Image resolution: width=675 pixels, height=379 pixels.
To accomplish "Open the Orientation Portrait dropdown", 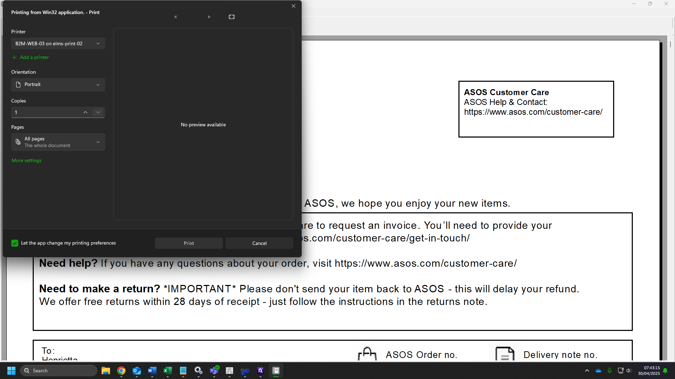I will [x=58, y=85].
